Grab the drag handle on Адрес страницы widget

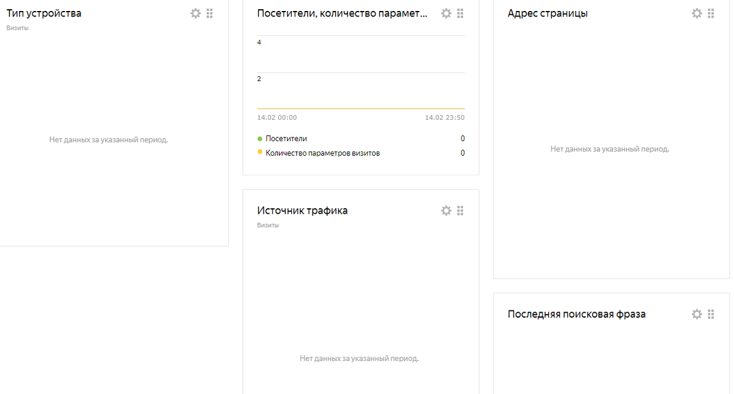coord(710,13)
